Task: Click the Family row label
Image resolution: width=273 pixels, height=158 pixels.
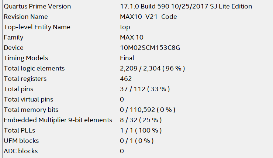Action: click(x=14, y=37)
